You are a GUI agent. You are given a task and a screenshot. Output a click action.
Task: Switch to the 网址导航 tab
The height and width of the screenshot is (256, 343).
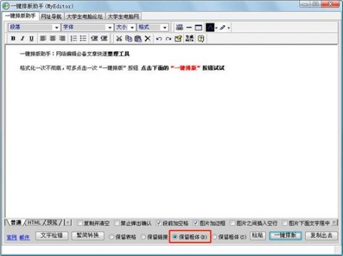point(51,16)
